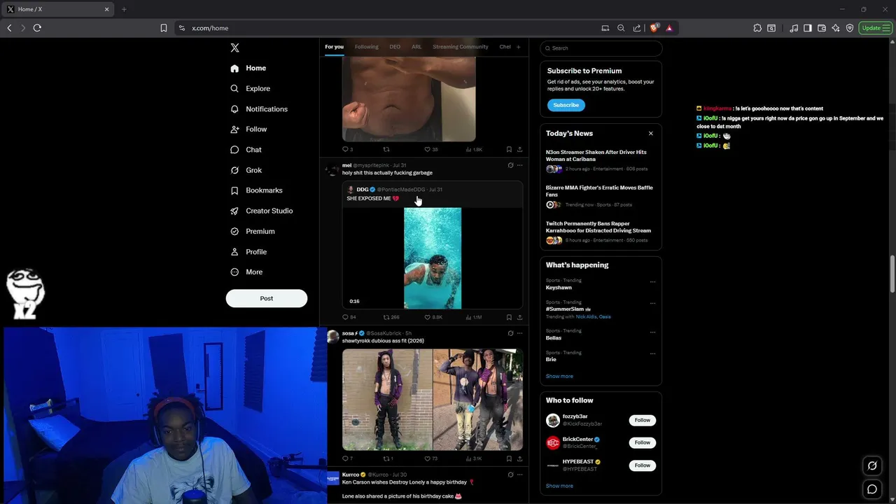
Task: Click the X search field
Action: 601,48
